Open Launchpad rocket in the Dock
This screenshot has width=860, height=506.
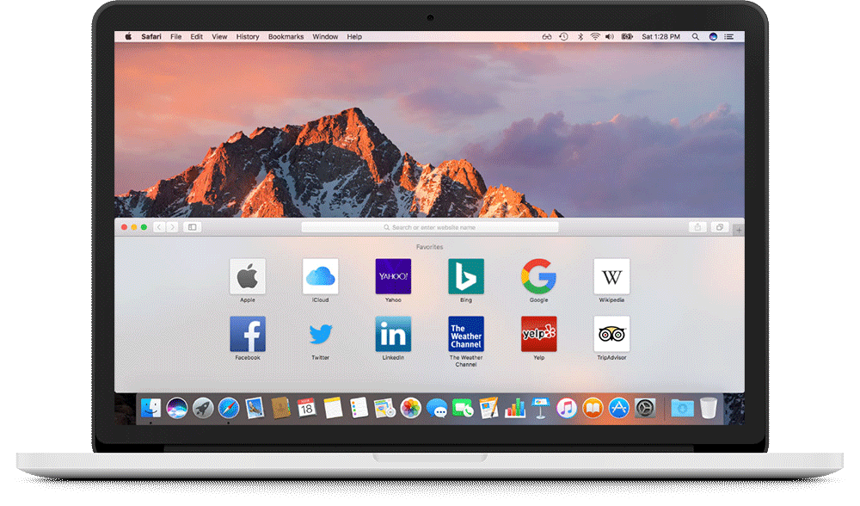203,408
